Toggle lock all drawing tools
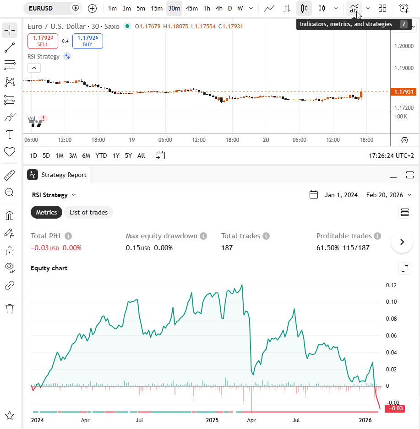The width and height of the screenshot is (420, 429). (10, 251)
